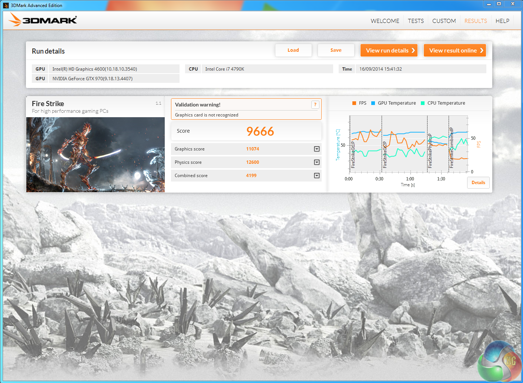This screenshot has height=383, width=523.
Task: Click the Combined score value 4199
Action: (251, 176)
